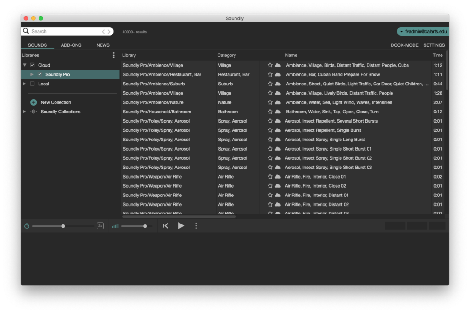Enable the Local library checkbox
Viewport: 470px width, 313px height.
(x=32, y=84)
